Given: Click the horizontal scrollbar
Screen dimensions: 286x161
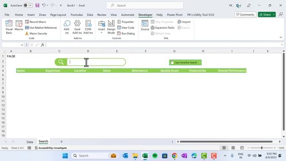Looking at the screenshot, I should tap(226, 142).
